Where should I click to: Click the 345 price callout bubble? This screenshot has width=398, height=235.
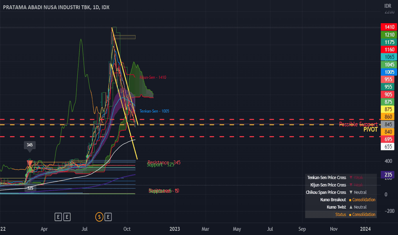coord(30,145)
